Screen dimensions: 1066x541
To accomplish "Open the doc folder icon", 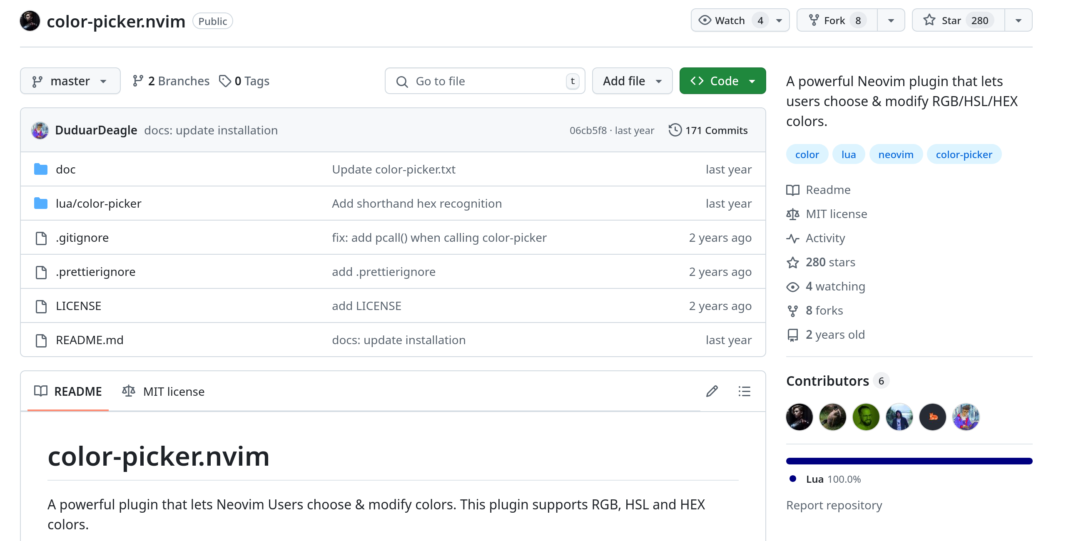I will point(41,169).
